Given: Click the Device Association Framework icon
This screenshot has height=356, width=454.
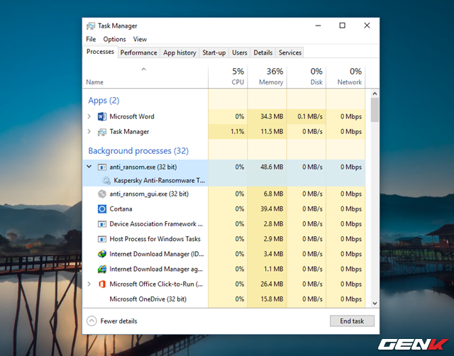Looking at the screenshot, I should (x=102, y=224).
